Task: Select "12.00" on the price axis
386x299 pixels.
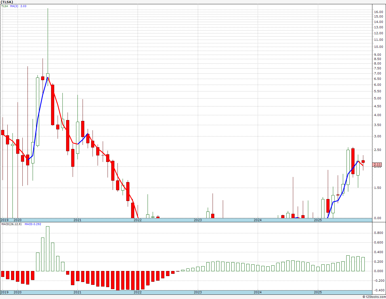Action: tap(378, 33)
